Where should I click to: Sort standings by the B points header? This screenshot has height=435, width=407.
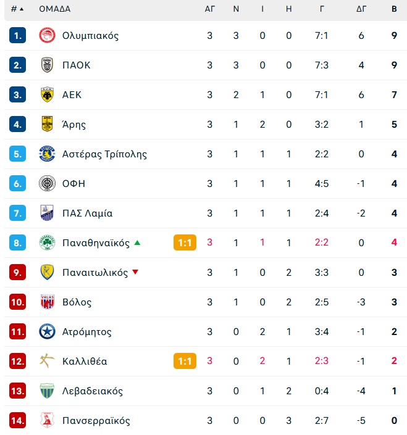(x=394, y=9)
